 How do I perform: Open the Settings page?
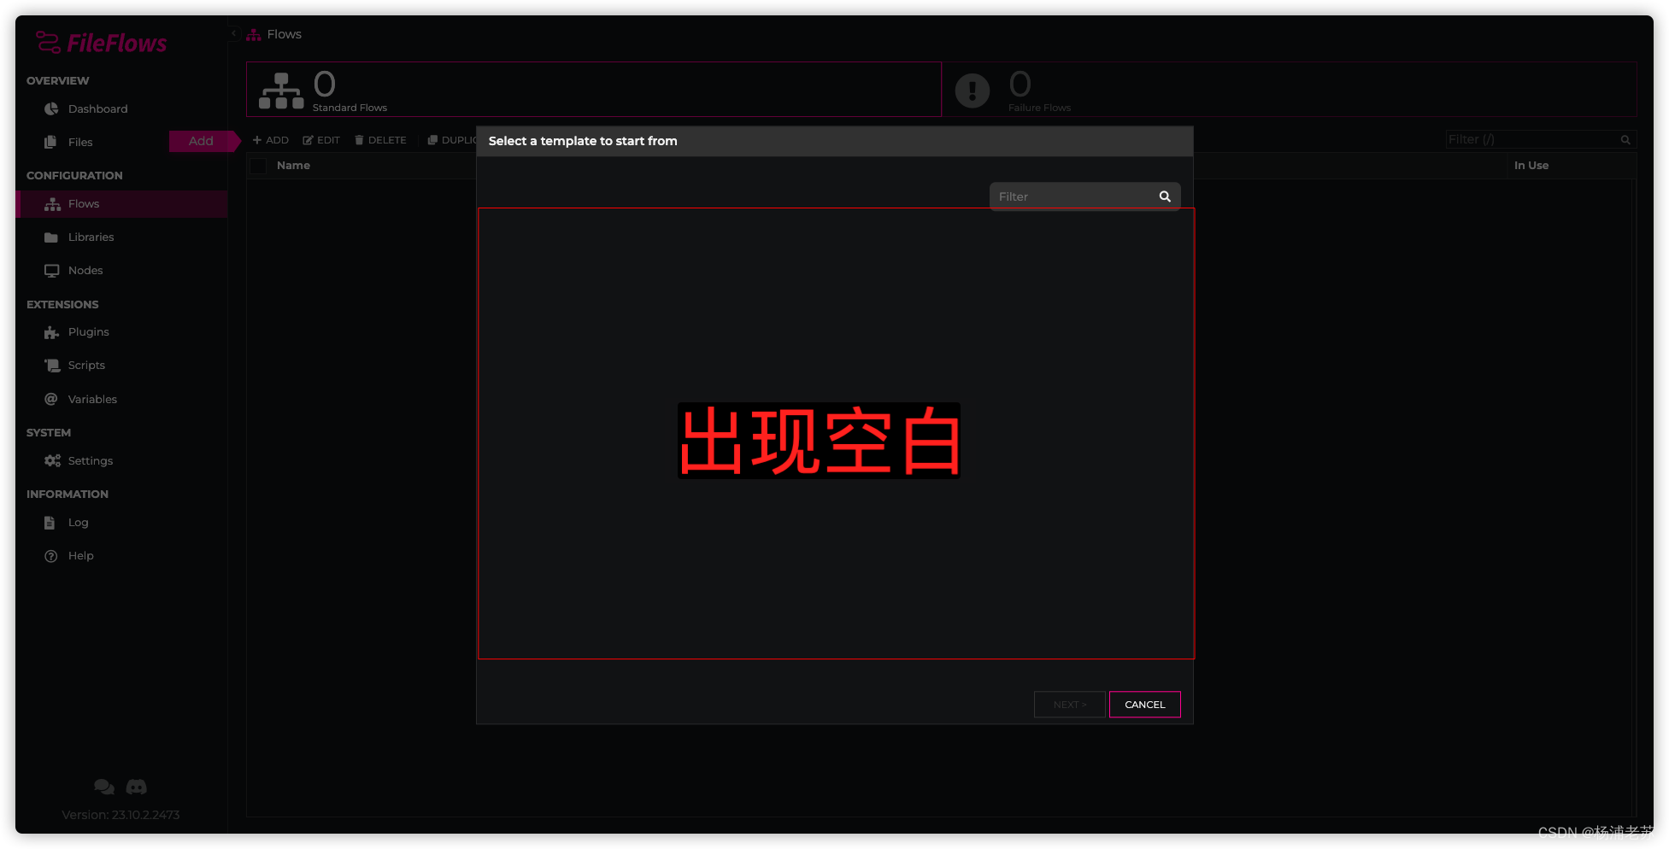(90, 460)
